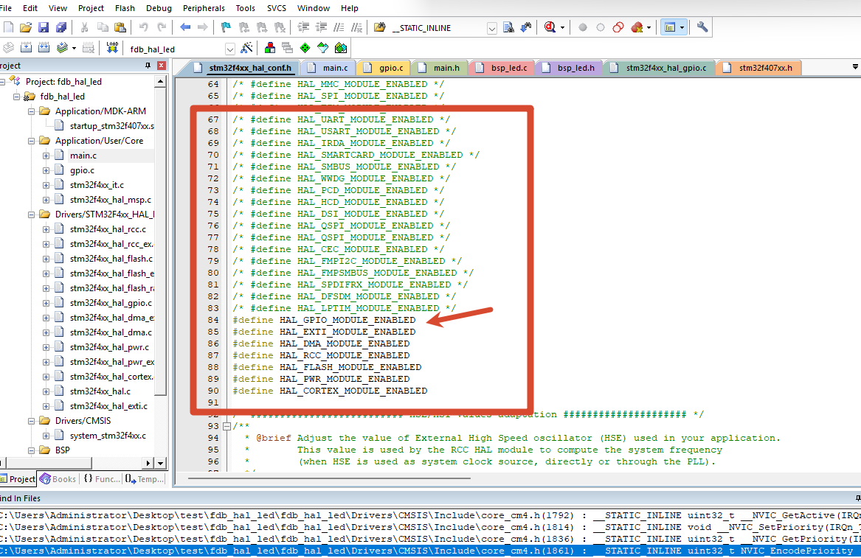Click the Download to flash LOAD icon
This screenshot has height=558, width=861.
pos(112,49)
